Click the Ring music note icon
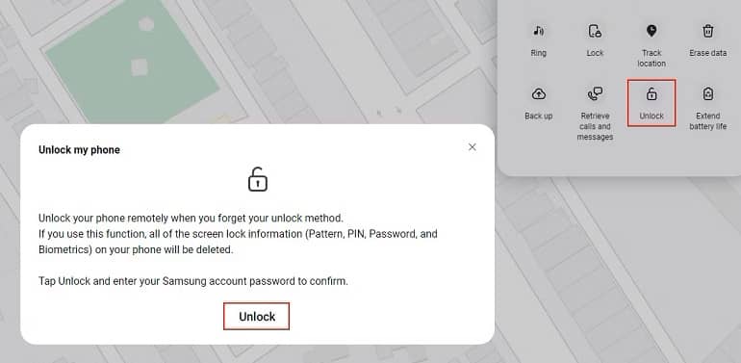 click(538, 31)
